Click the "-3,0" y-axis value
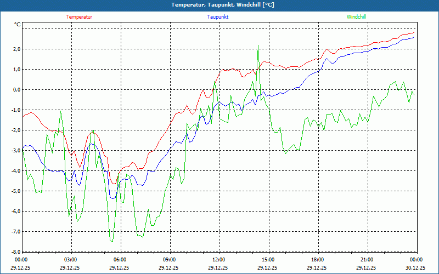Image resolution: width=439 pixels, height=274 pixels. point(16,150)
